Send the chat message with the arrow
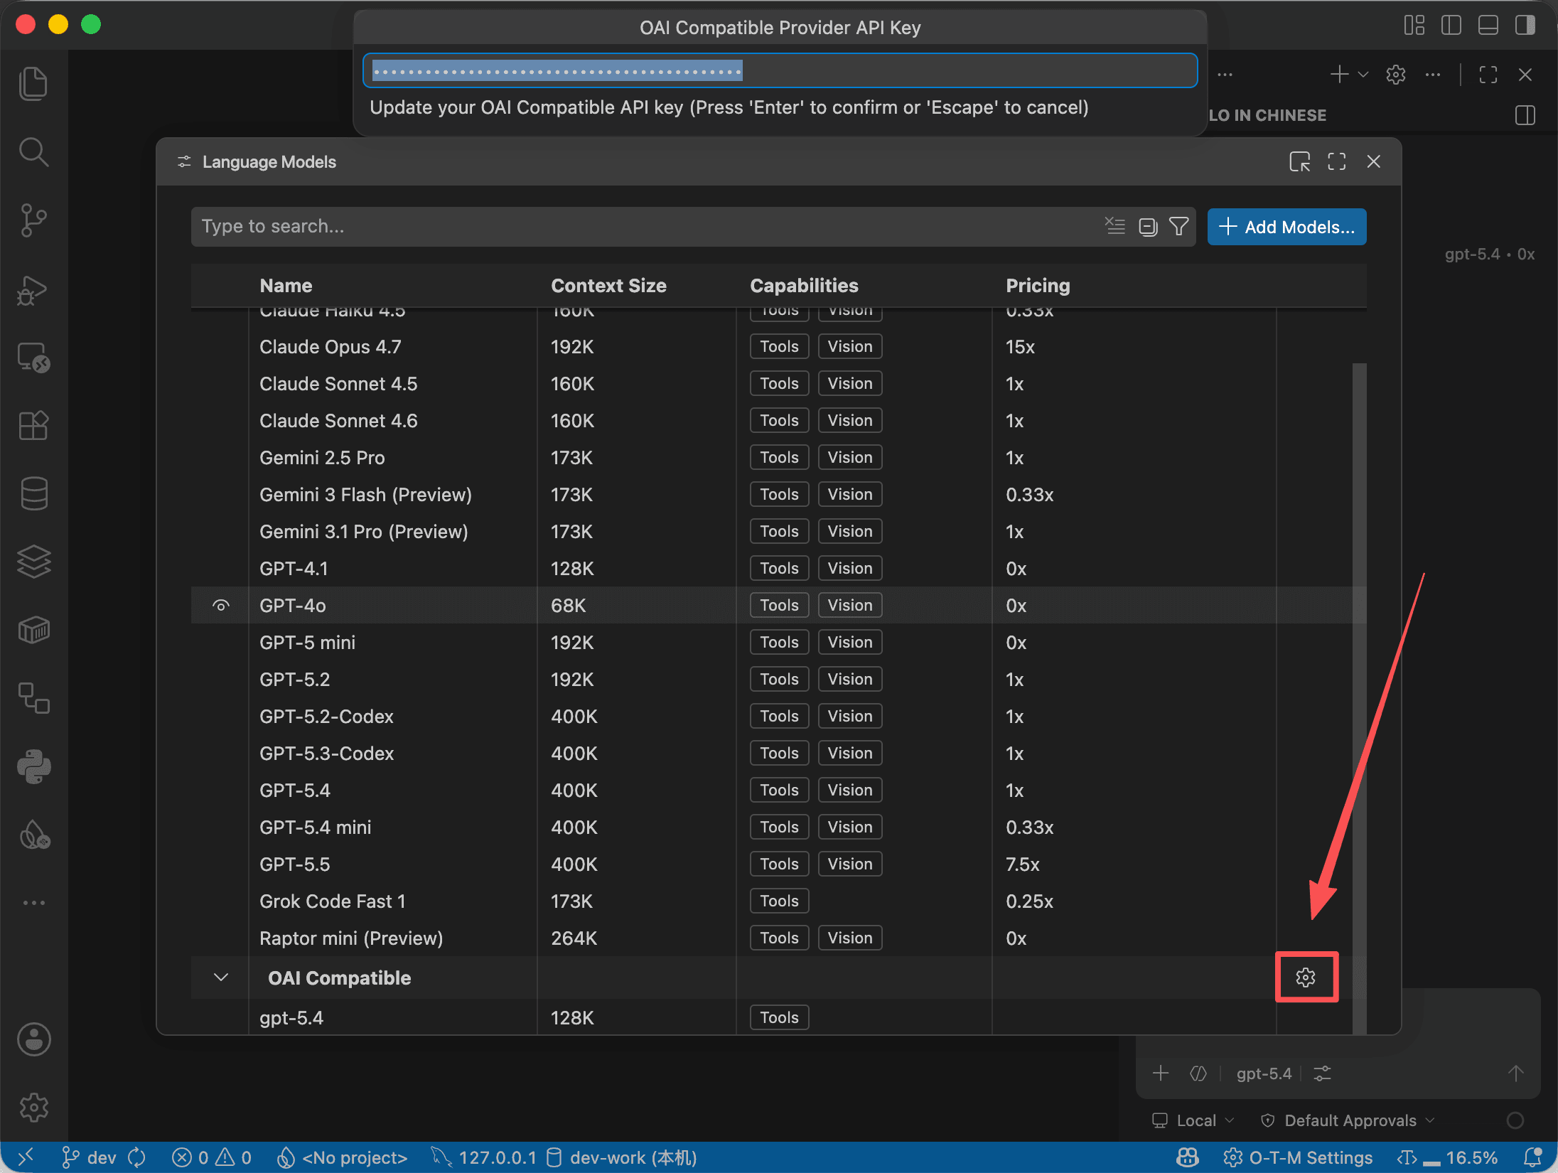This screenshot has width=1558, height=1173. pyautogui.click(x=1516, y=1073)
